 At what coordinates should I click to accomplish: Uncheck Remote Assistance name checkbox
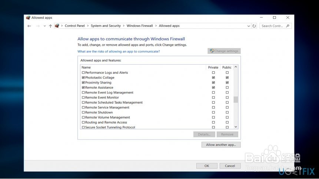point(83,87)
